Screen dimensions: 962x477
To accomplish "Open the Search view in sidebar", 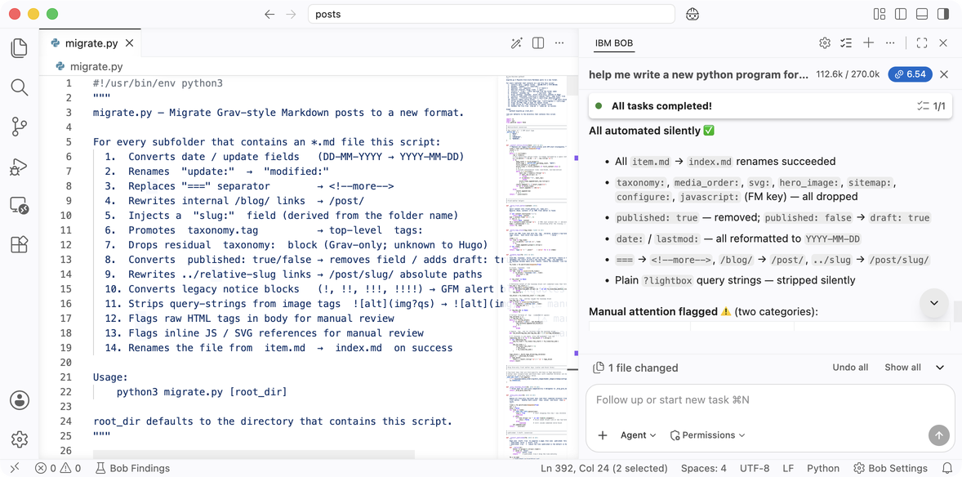I will [19, 87].
